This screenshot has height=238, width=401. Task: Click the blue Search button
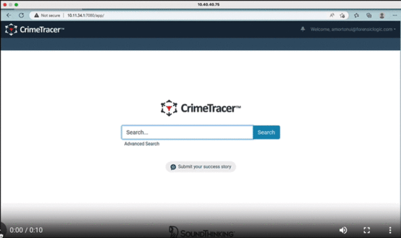[x=266, y=133]
